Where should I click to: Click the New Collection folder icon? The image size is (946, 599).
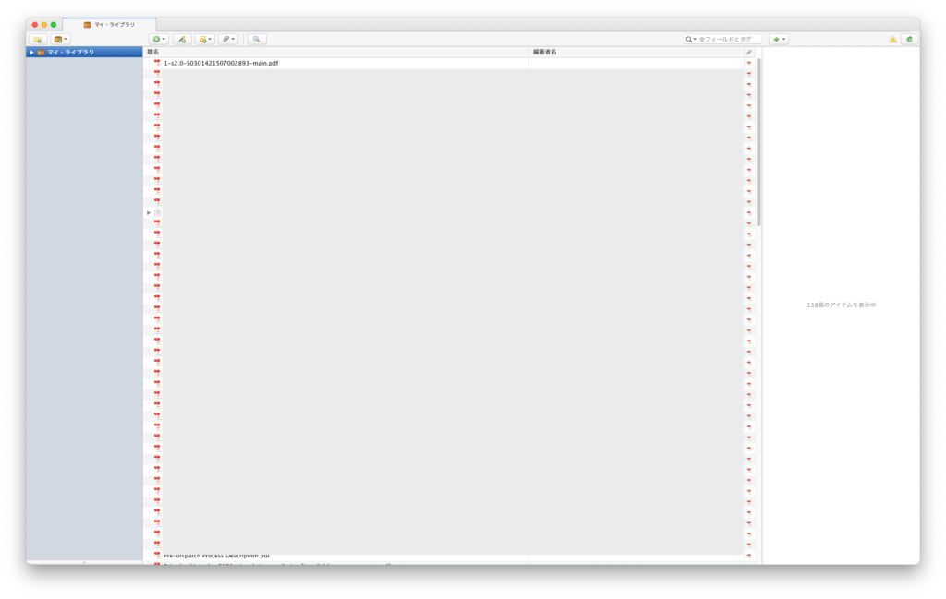coord(37,40)
